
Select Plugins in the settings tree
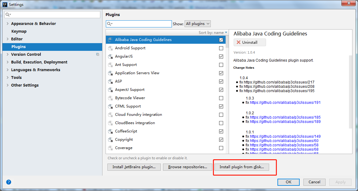click(x=52, y=47)
